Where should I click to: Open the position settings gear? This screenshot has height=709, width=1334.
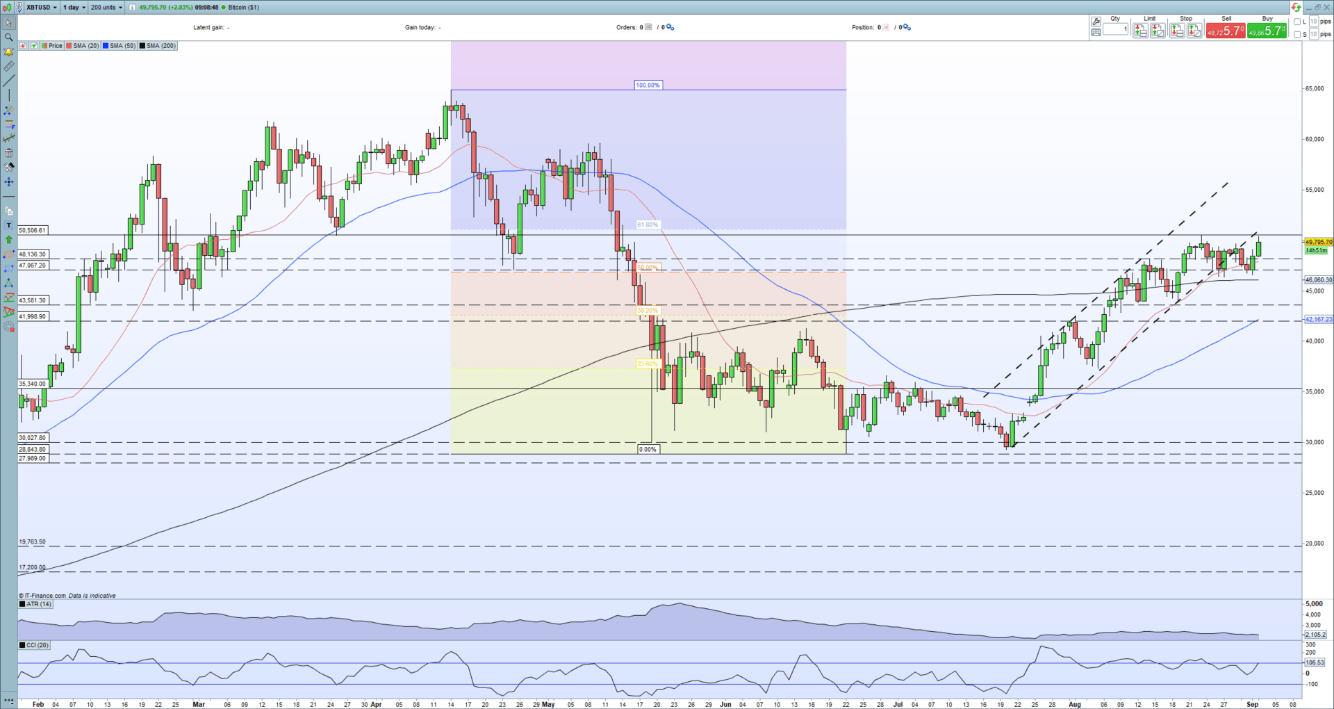click(907, 27)
